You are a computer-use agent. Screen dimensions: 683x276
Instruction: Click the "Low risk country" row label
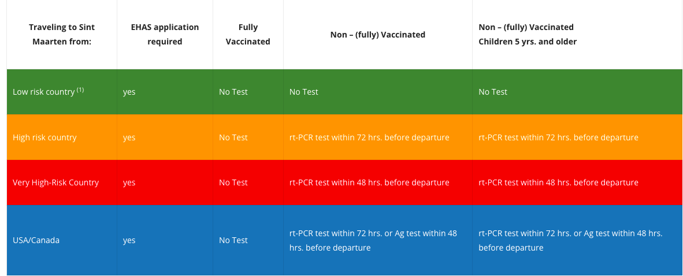[x=44, y=92]
